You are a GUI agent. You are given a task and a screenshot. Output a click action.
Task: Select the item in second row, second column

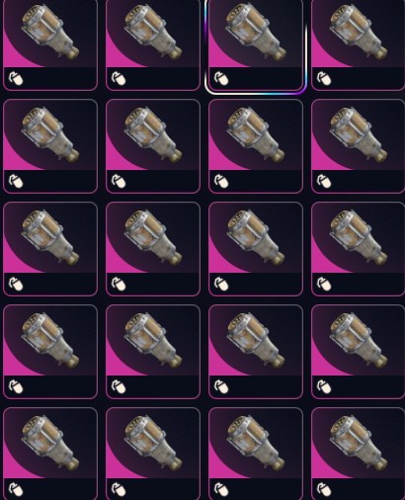coord(153,146)
